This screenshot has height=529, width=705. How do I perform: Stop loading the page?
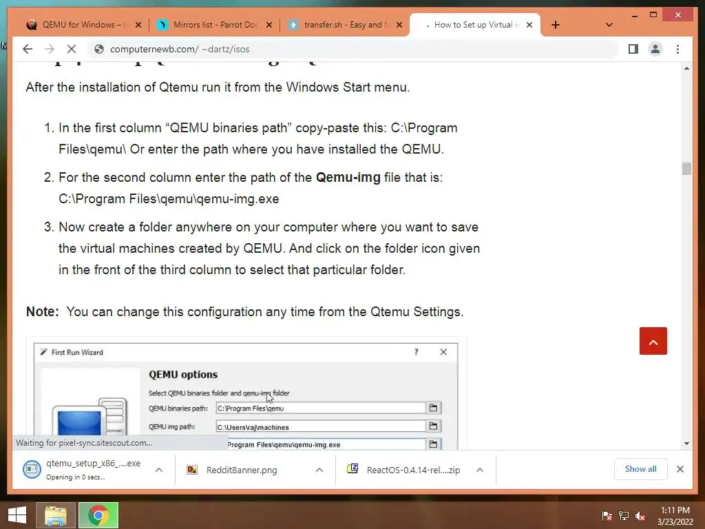72,49
